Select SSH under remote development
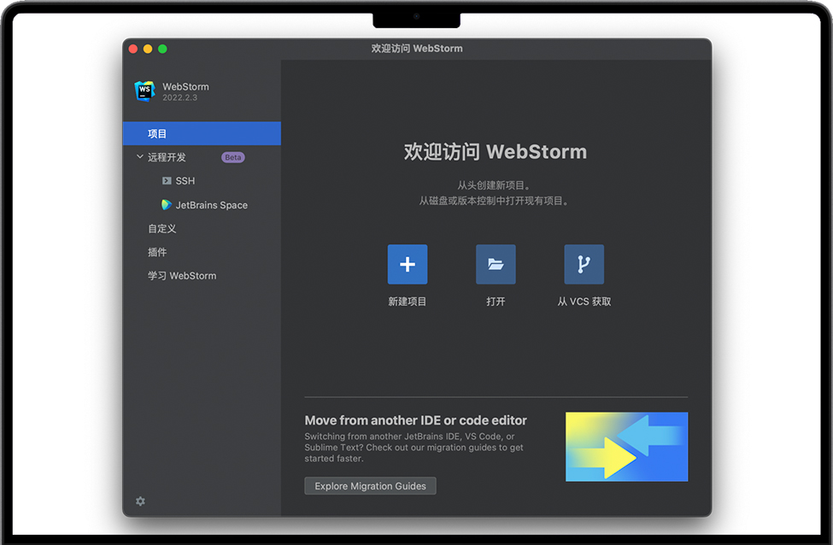The width and height of the screenshot is (833, 545). click(185, 181)
